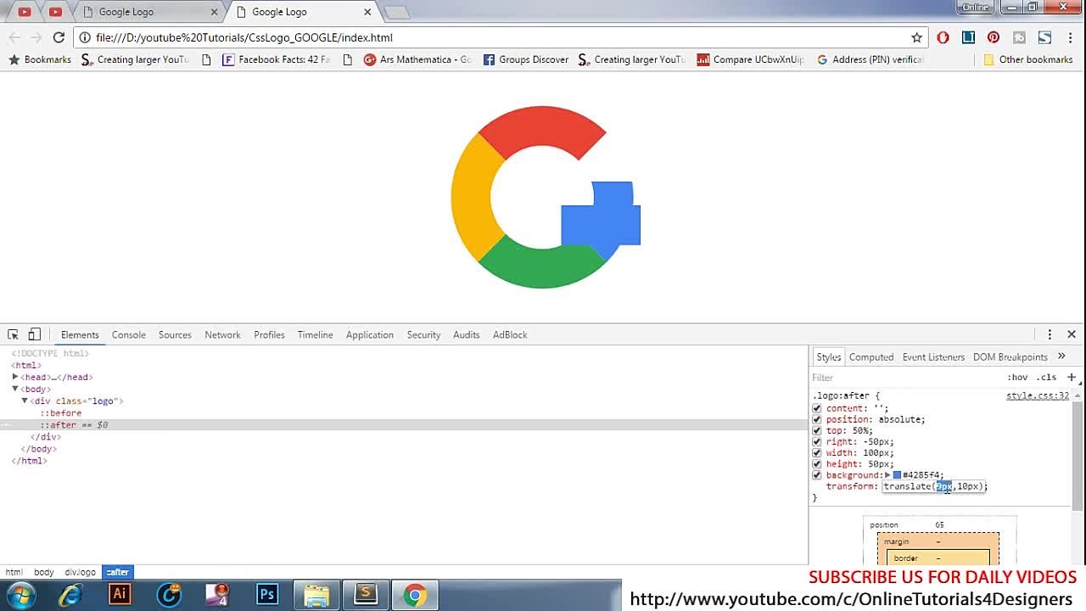
Task: Toggle the :hov element state button
Action: (1017, 377)
